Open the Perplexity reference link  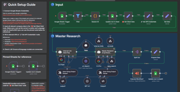pyautogui.click(x=19, y=42)
